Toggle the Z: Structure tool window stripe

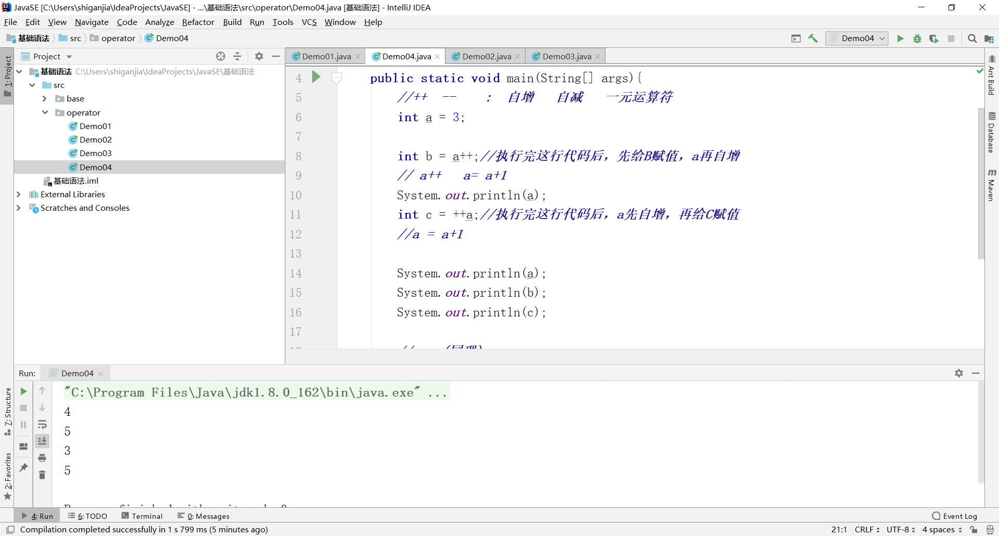(x=7, y=412)
